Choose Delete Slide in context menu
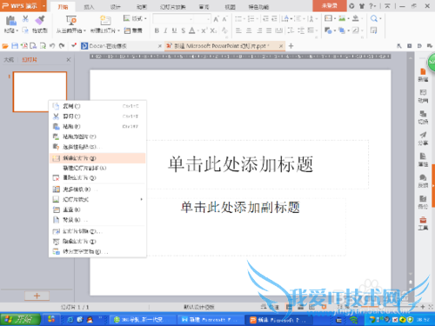435x326 pixels. click(97, 177)
